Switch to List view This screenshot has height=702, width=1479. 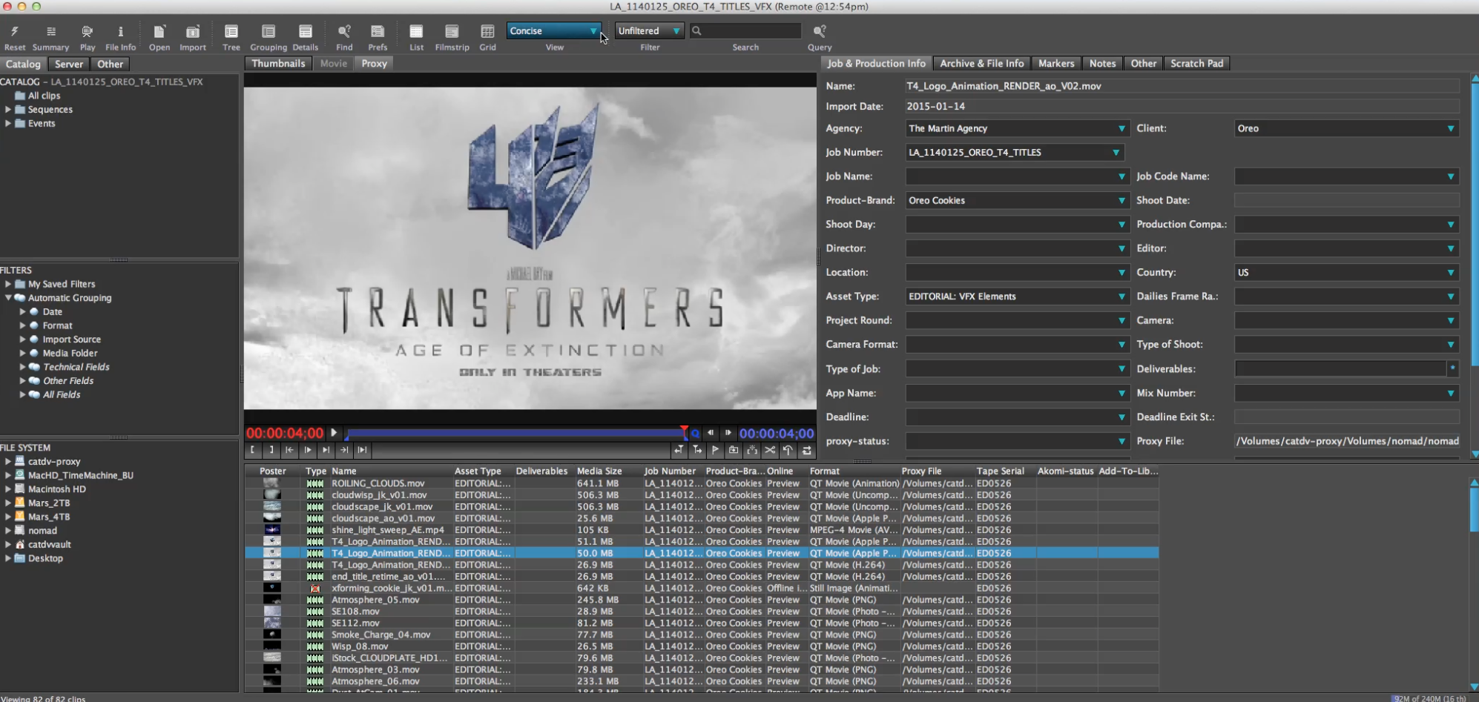pos(416,31)
